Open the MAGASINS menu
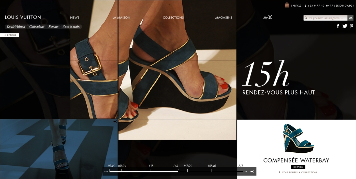 pyautogui.click(x=224, y=18)
